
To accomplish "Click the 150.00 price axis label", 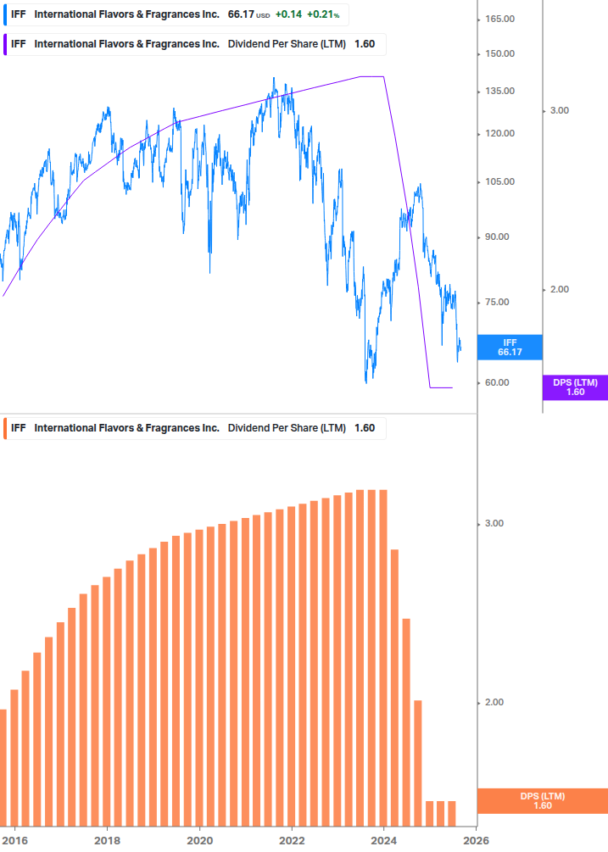I will point(499,53).
